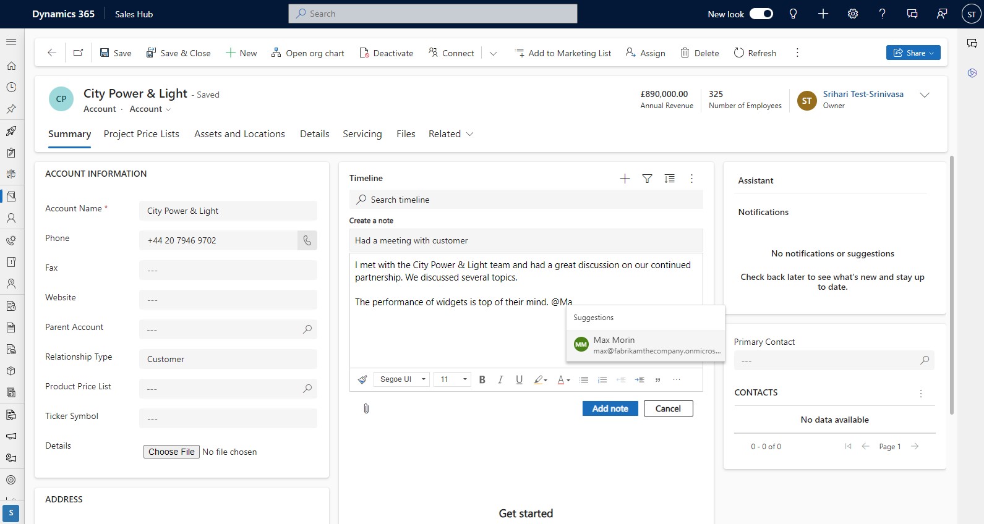Image resolution: width=984 pixels, height=524 pixels.
Task: Select Max Morin from Suggestions
Action: tap(645, 345)
